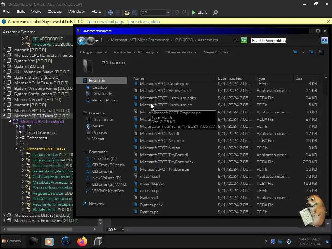Click the explorer Help icon
The width and height of the screenshot is (332, 249).
pos(321,52)
